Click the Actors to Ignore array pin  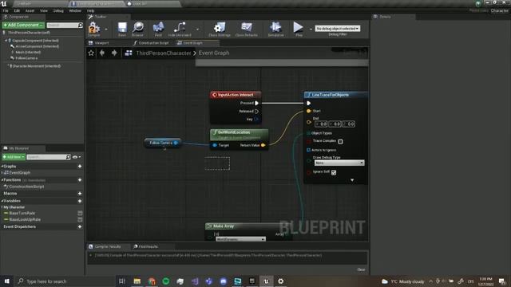309,150
